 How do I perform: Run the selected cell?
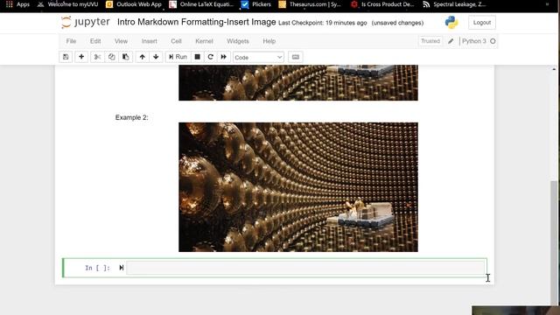pyautogui.click(x=178, y=57)
